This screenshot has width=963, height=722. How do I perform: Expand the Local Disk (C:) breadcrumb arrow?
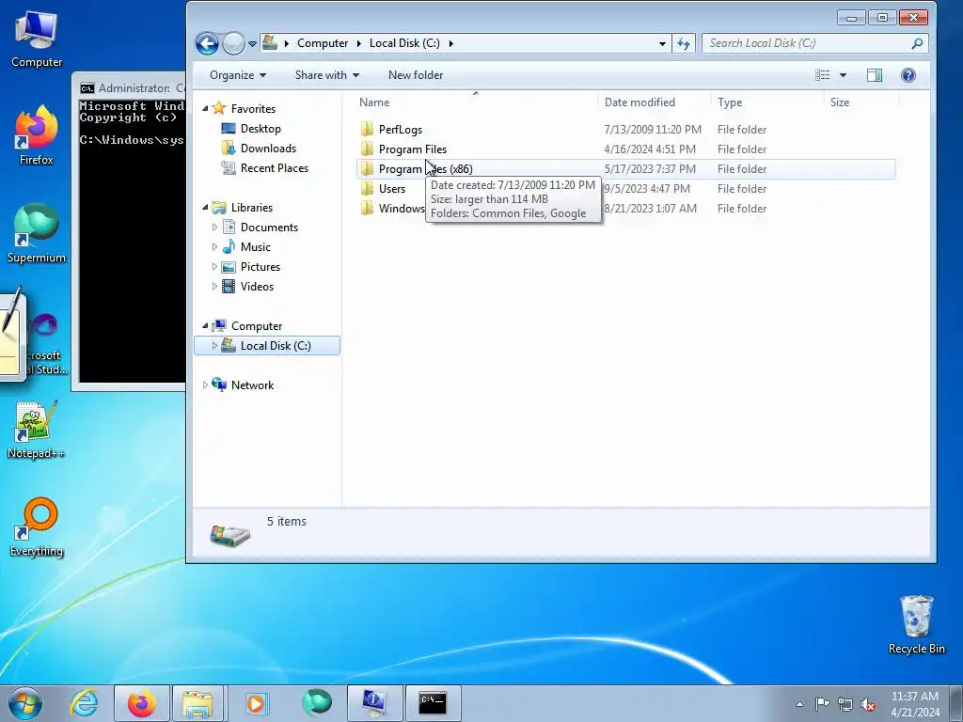pos(450,43)
